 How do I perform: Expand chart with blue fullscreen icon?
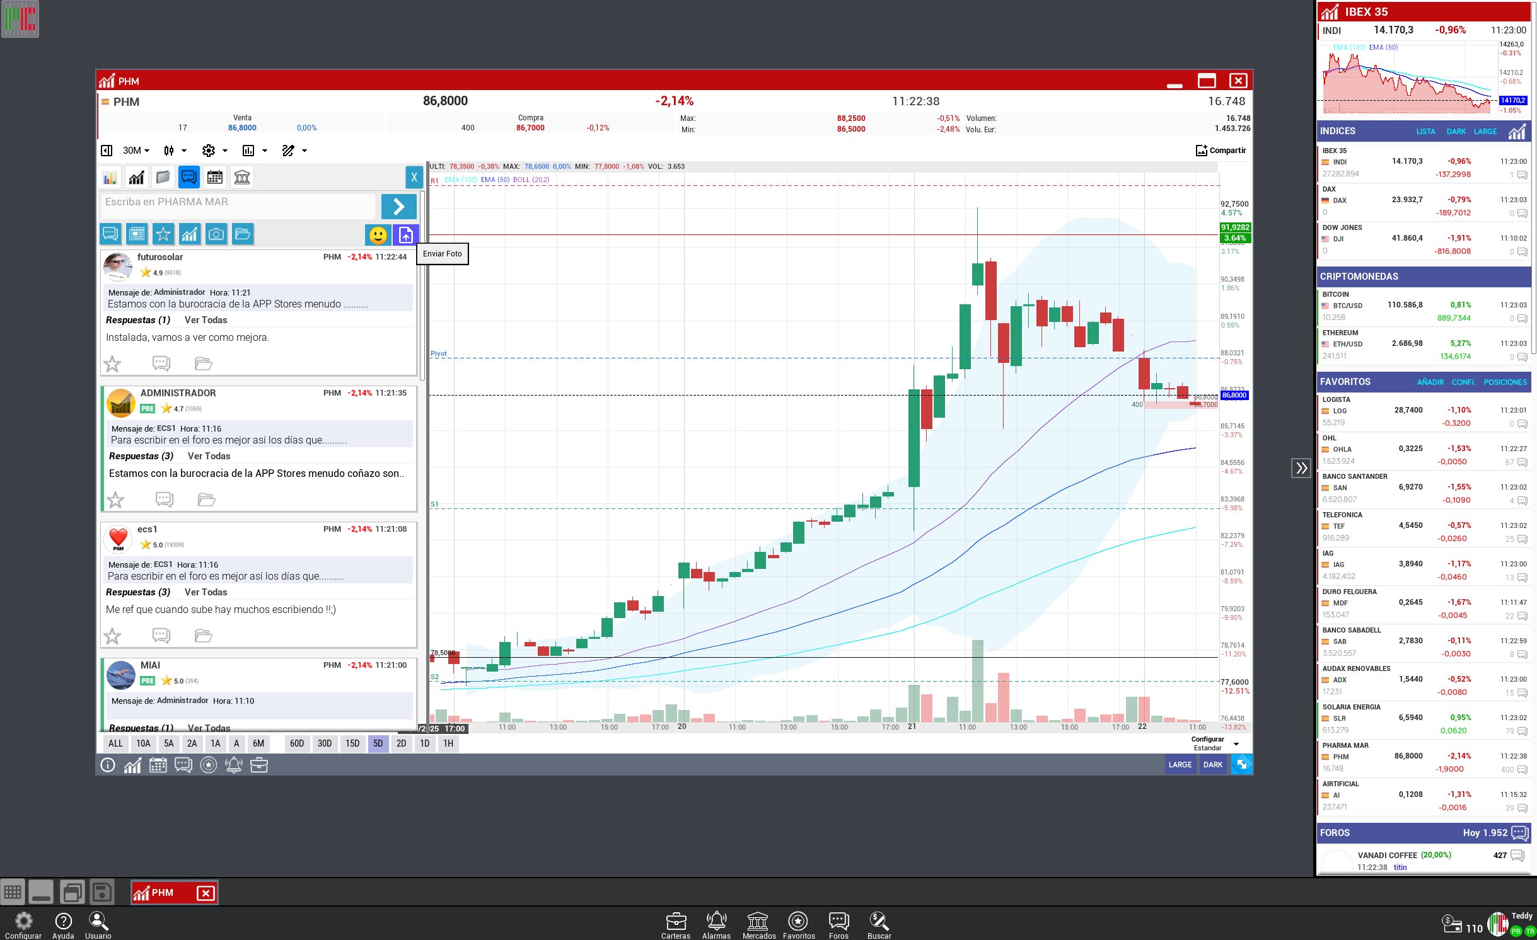(x=1241, y=764)
